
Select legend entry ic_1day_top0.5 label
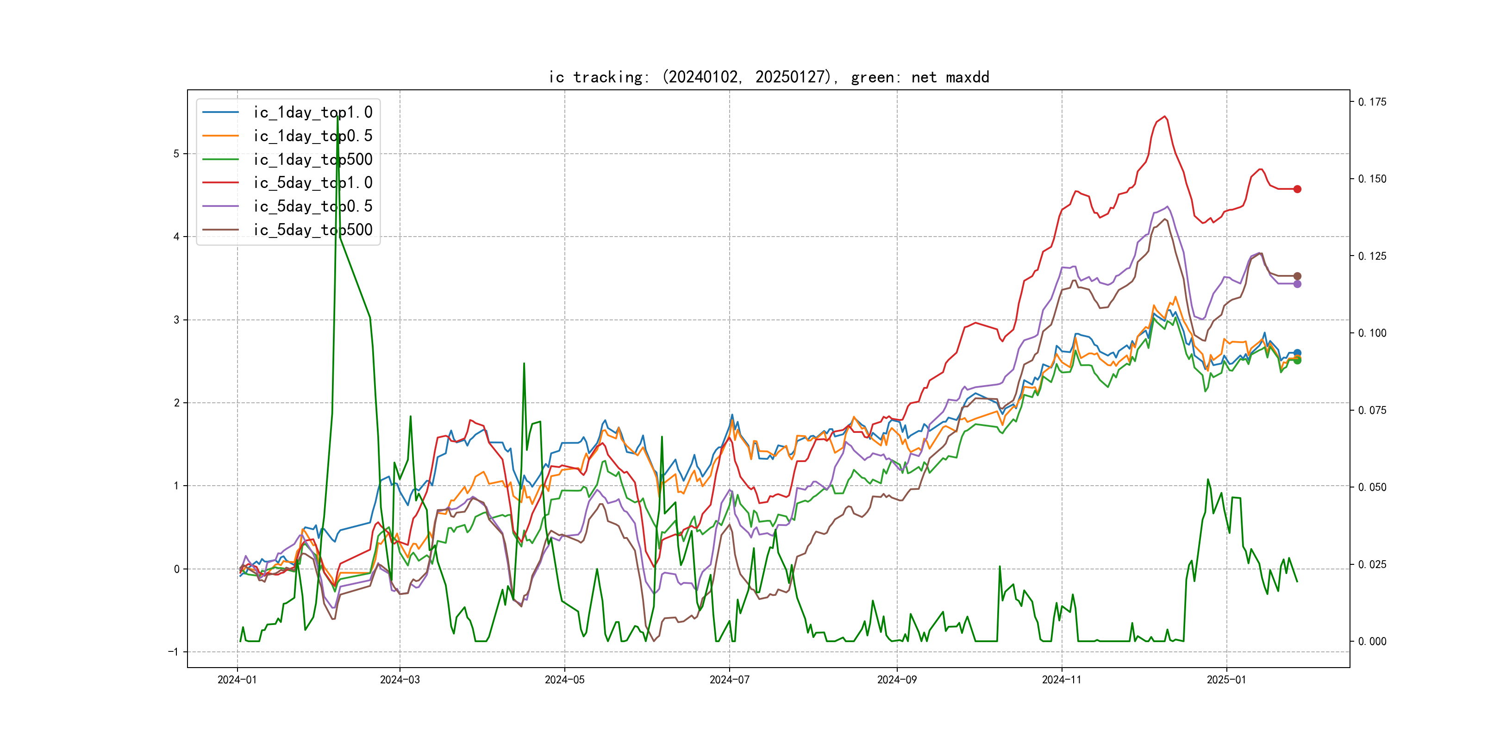pyautogui.click(x=312, y=136)
